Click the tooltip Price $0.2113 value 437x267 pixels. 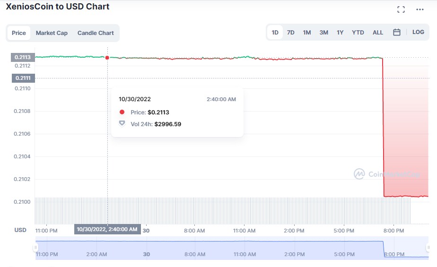[x=158, y=112]
